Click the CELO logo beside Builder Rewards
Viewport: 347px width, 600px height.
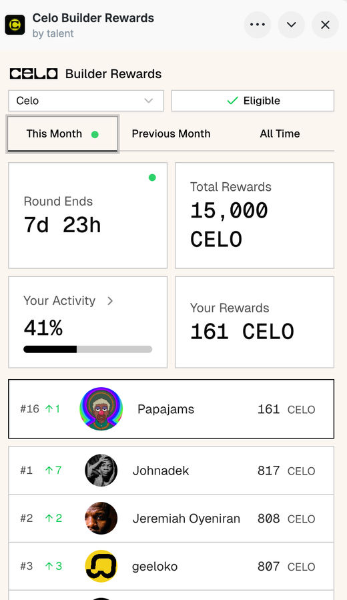33,73
